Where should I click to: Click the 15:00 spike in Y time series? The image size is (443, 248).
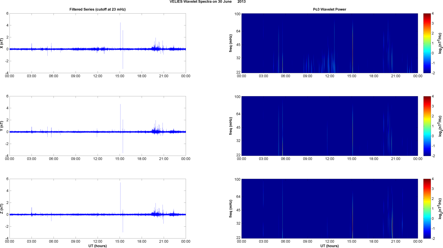coord(120,118)
